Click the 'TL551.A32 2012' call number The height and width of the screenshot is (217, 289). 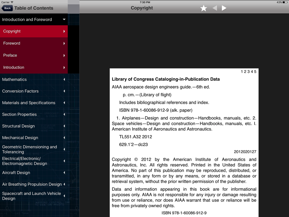[x=136, y=137]
